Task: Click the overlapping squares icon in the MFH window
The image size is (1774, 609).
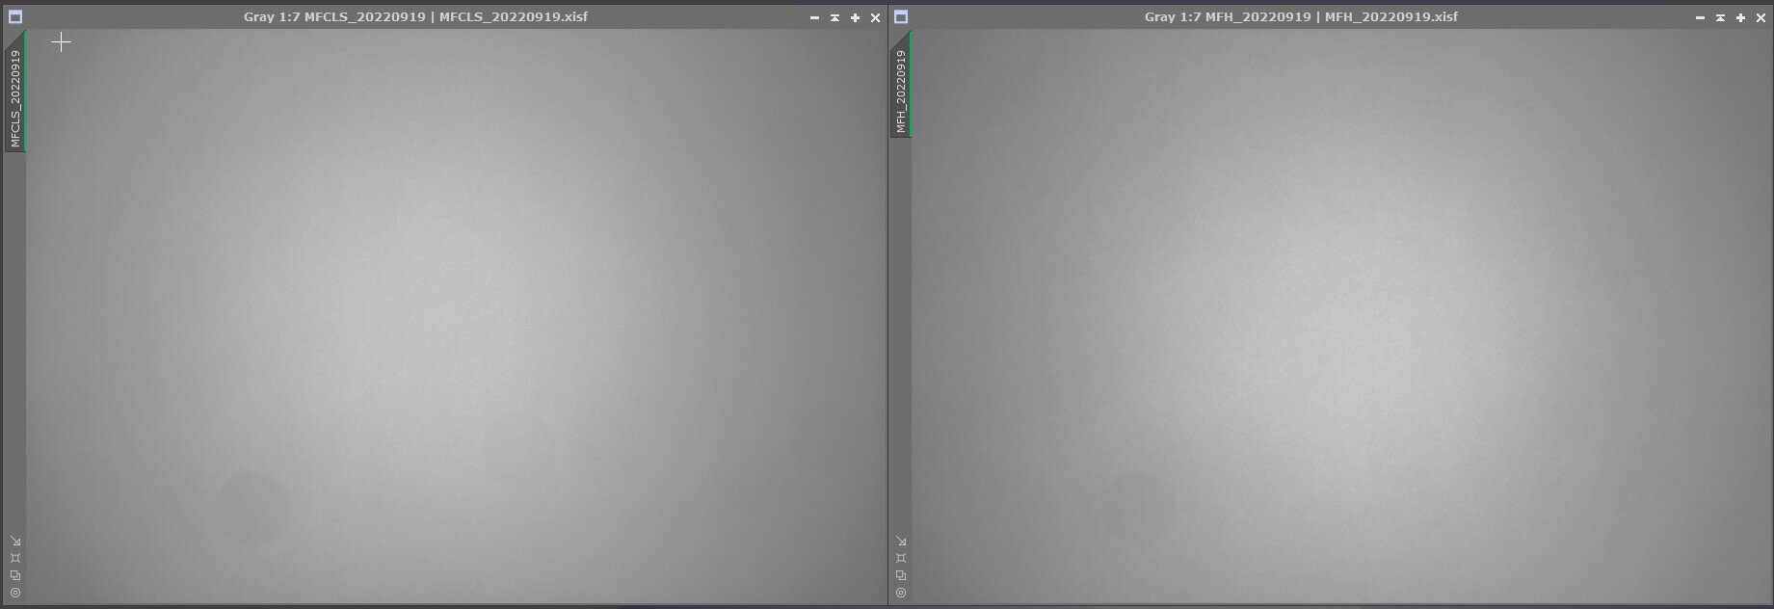Action: [901, 575]
